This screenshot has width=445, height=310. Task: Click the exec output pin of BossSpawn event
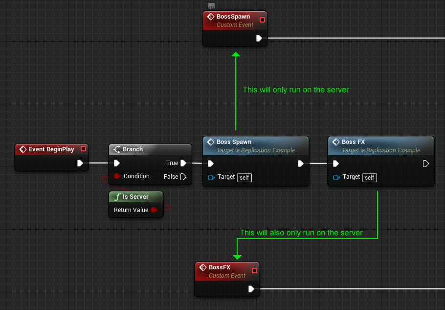(x=259, y=38)
